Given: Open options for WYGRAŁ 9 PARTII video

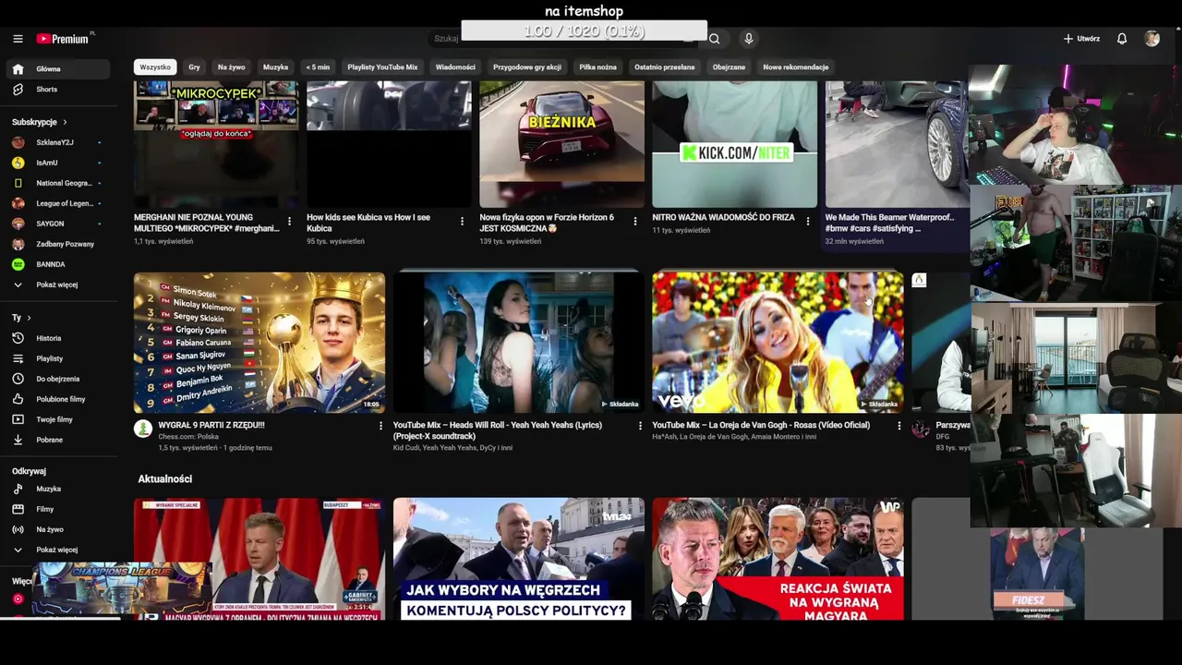Looking at the screenshot, I should (380, 426).
